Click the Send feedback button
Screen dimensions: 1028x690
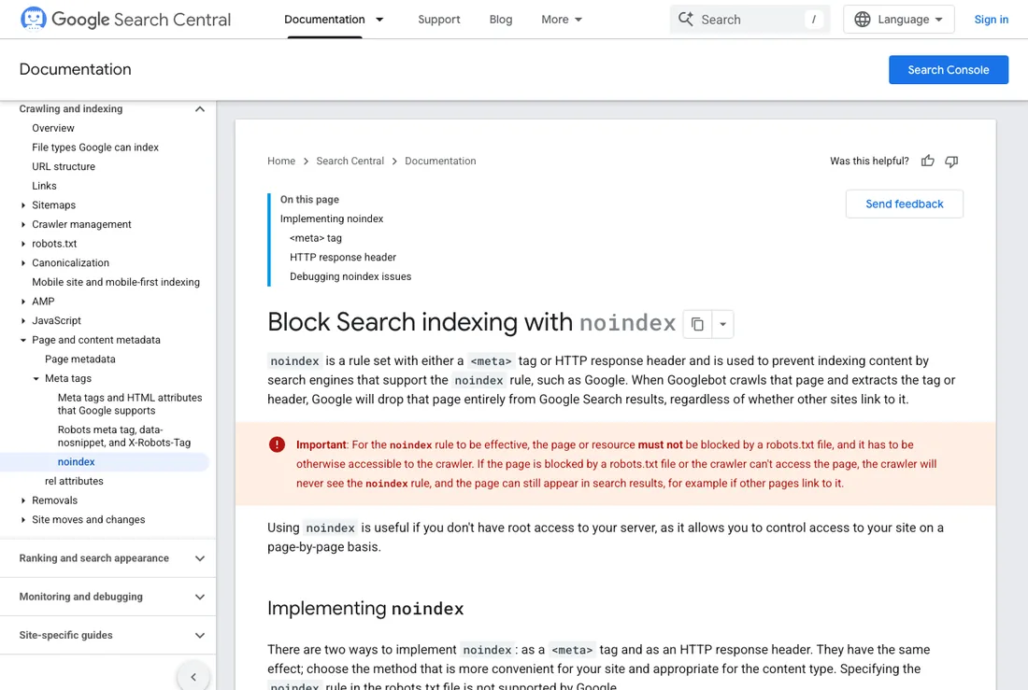click(x=904, y=204)
